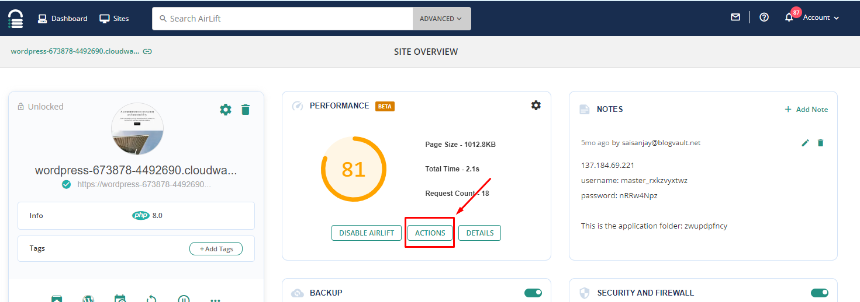Toggle the Backup switch
This screenshot has width=860, height=302.
point(533,293)
